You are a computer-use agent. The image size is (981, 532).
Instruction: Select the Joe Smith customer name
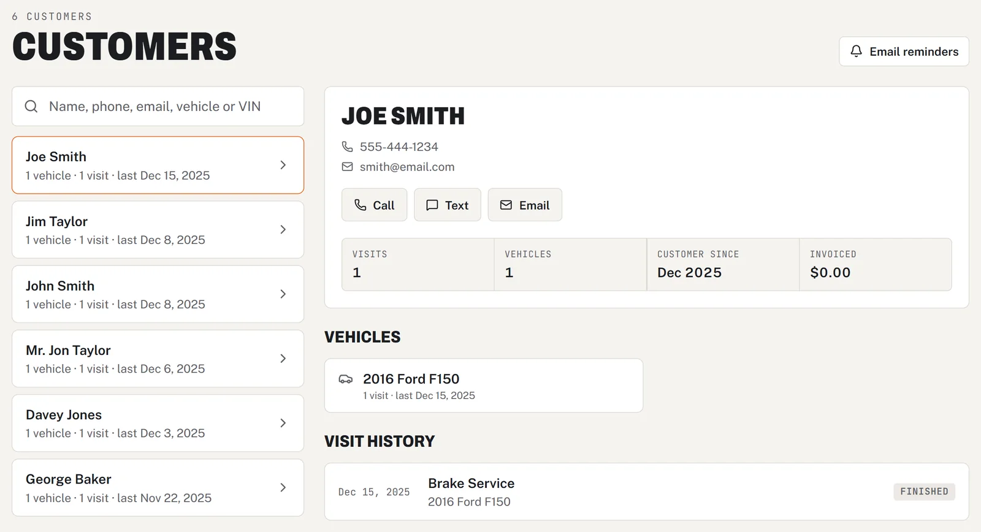[x=56, y=156]
